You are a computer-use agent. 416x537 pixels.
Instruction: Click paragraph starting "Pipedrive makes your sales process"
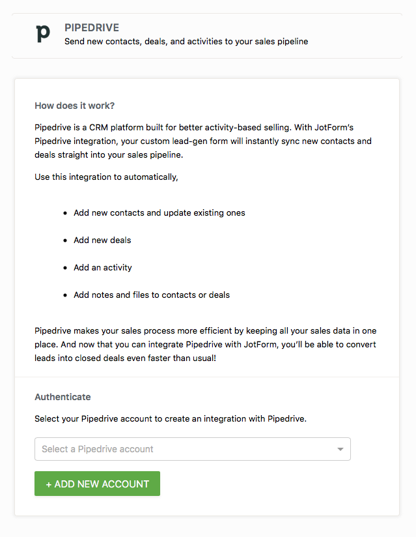coord(205,345)
